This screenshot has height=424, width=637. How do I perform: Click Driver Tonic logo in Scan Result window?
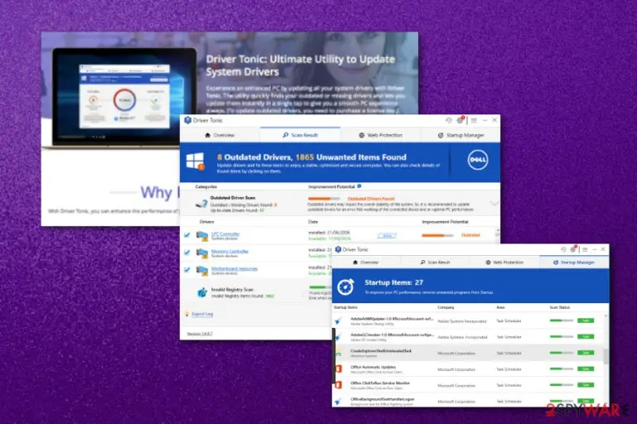[187, 120]
